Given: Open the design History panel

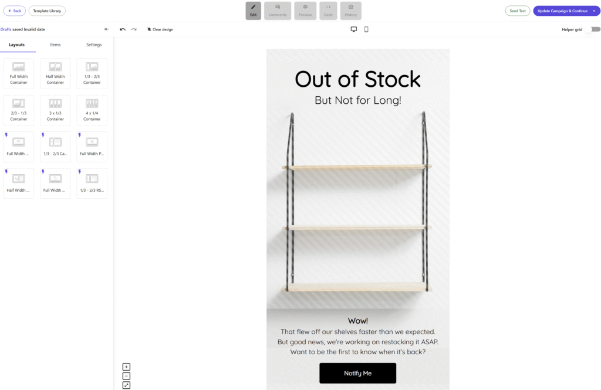Looking at the screenshot, I should click(x=350, y=11).
